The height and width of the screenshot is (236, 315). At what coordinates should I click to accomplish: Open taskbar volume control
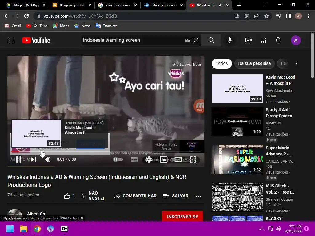278,229
